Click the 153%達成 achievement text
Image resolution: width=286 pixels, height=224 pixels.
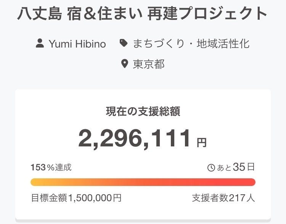51,167
